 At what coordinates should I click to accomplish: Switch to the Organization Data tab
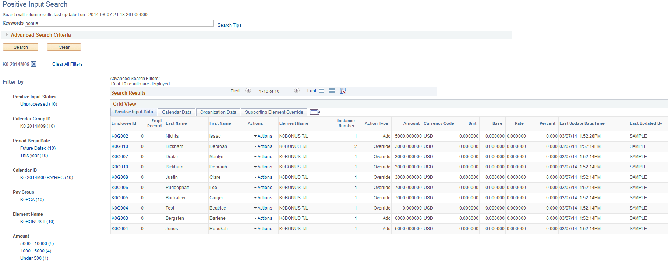point(218,112)
